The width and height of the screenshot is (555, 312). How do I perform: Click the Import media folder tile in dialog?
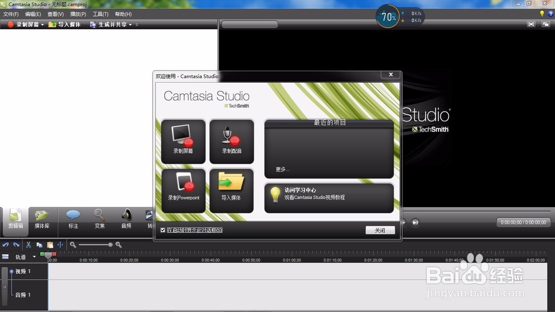[231, 190]
